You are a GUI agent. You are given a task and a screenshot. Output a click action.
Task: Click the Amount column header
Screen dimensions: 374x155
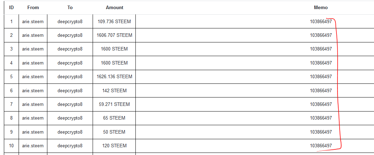pyautogui.click(x=114, y=7)
